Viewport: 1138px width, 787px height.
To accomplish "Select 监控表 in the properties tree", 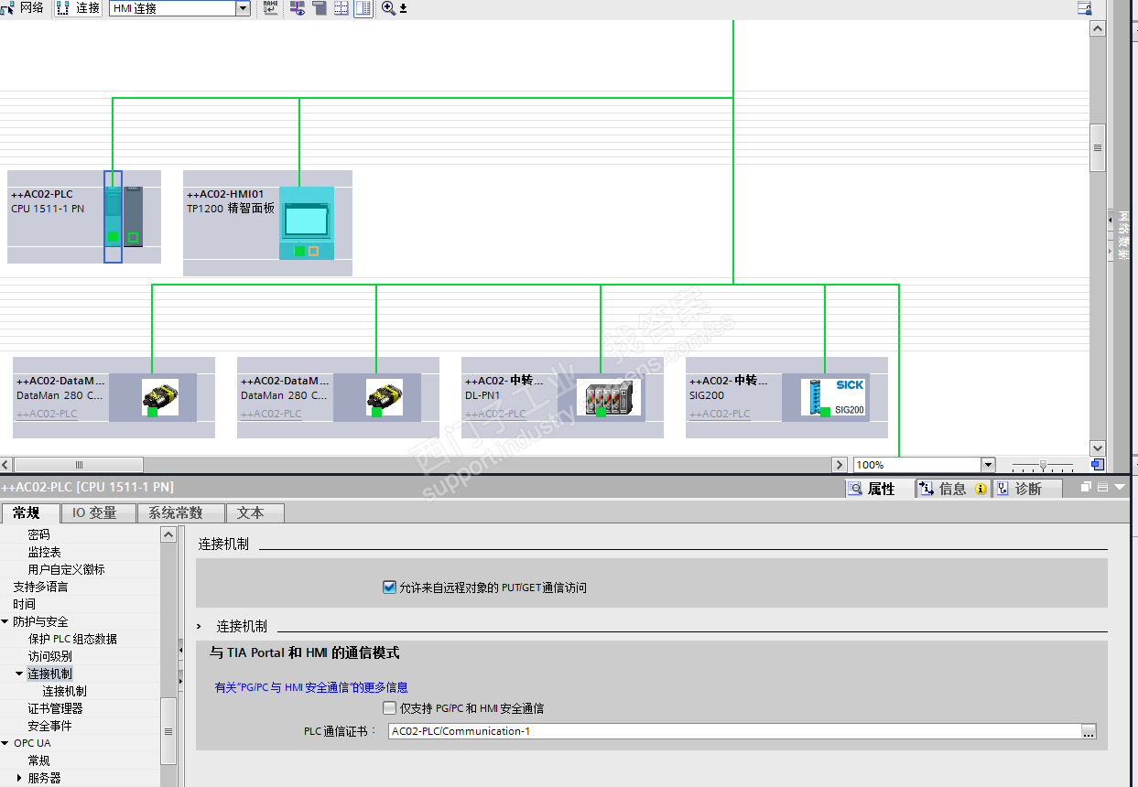I will point(44,552).
